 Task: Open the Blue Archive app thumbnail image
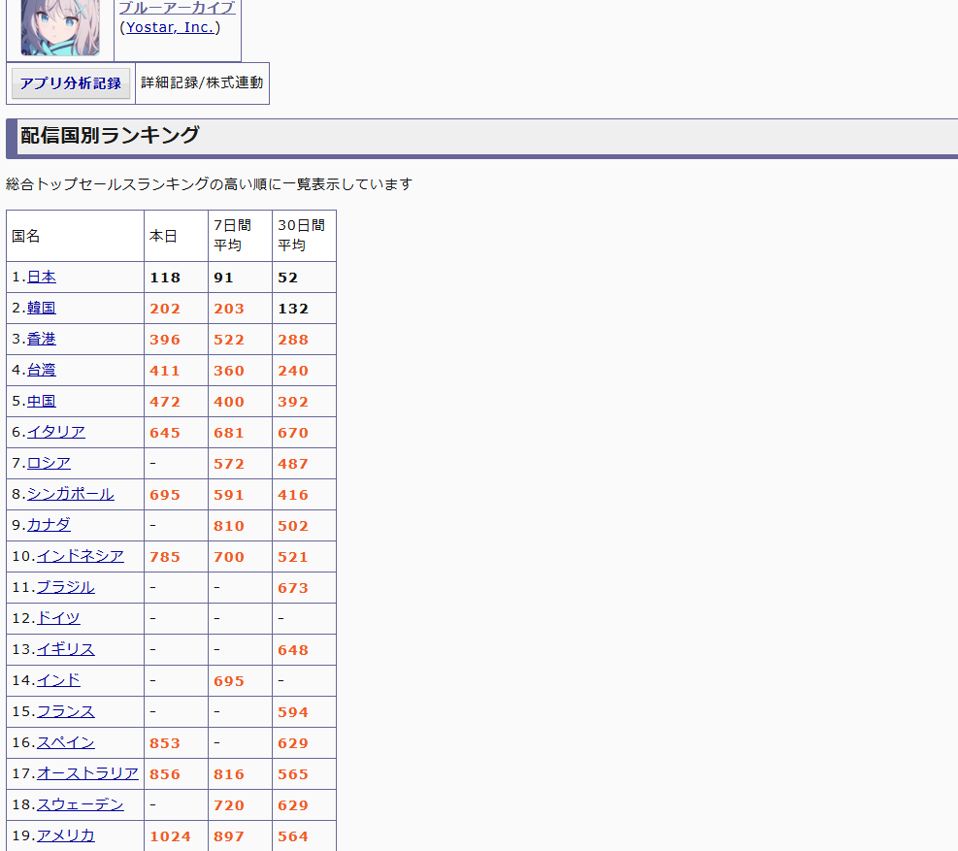coord(60,27)
